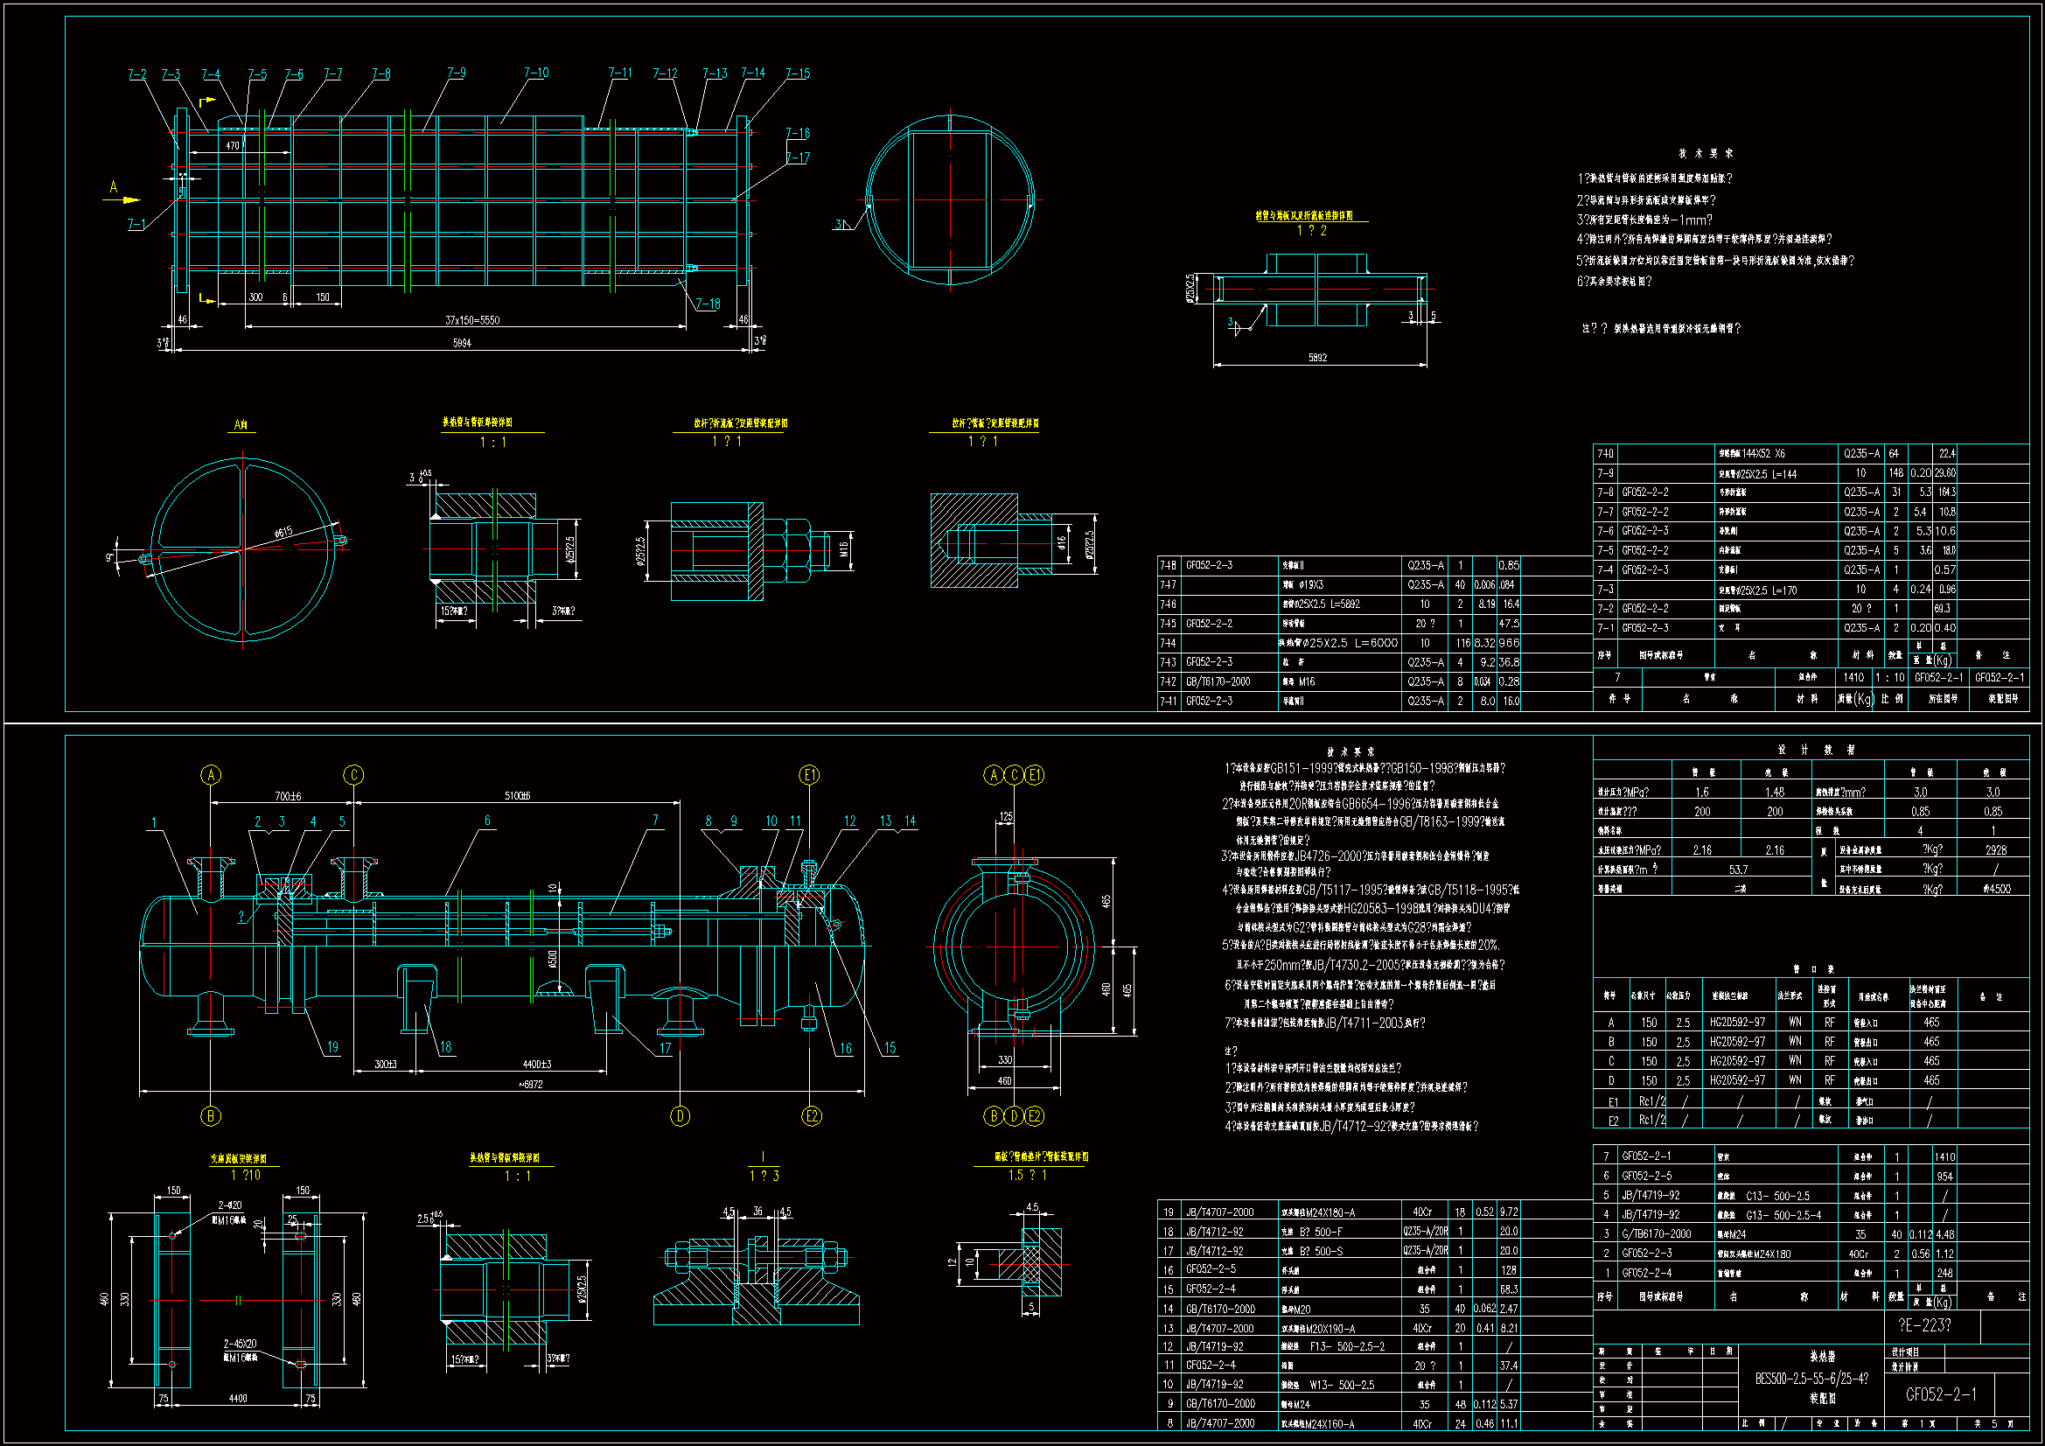Click scale label "1 ?10" under the saddle detail title
The image size is (2045, 1446).
246,1175
